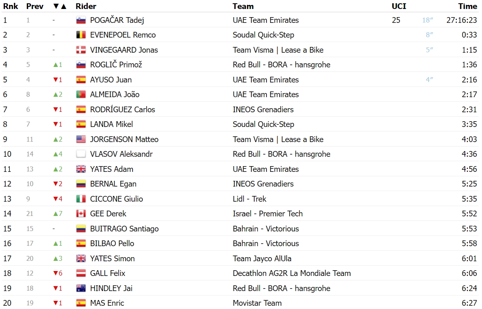The height and width of the screenshot is (309, 482).
Task: Sort by the up/down arrows column header
Action: 60,7
